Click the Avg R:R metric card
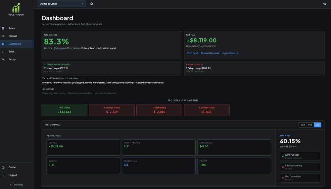 pyautogui.click(x=83, y=166)
